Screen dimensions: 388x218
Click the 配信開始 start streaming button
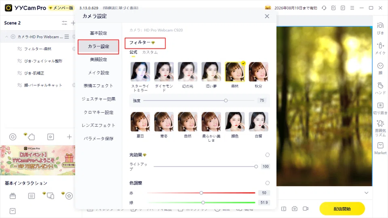[x=342, y=209]
